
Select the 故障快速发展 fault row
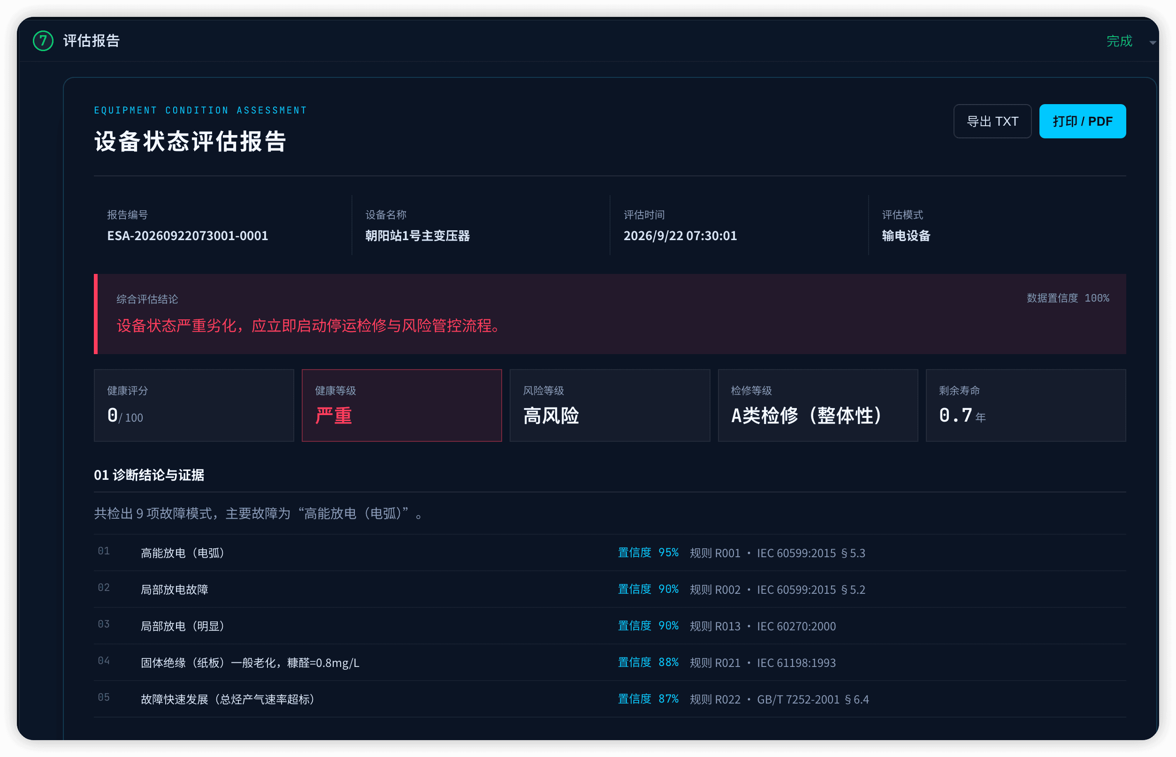[x=610, y=699]
